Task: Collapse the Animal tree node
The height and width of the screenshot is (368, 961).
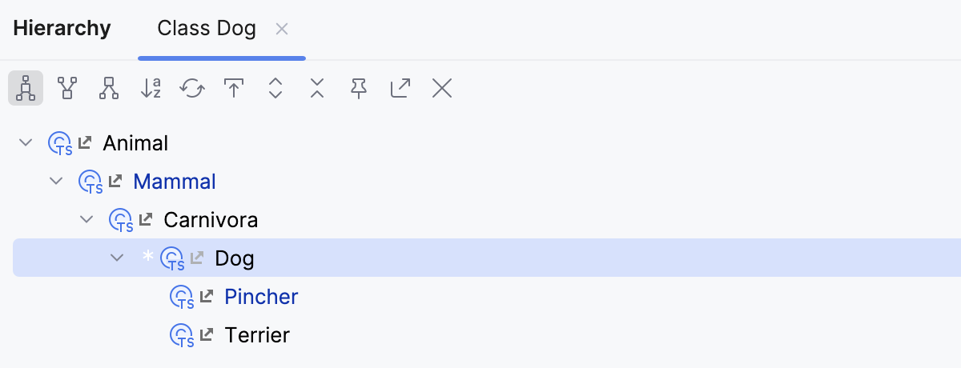Action: click(x=26, y=143)
